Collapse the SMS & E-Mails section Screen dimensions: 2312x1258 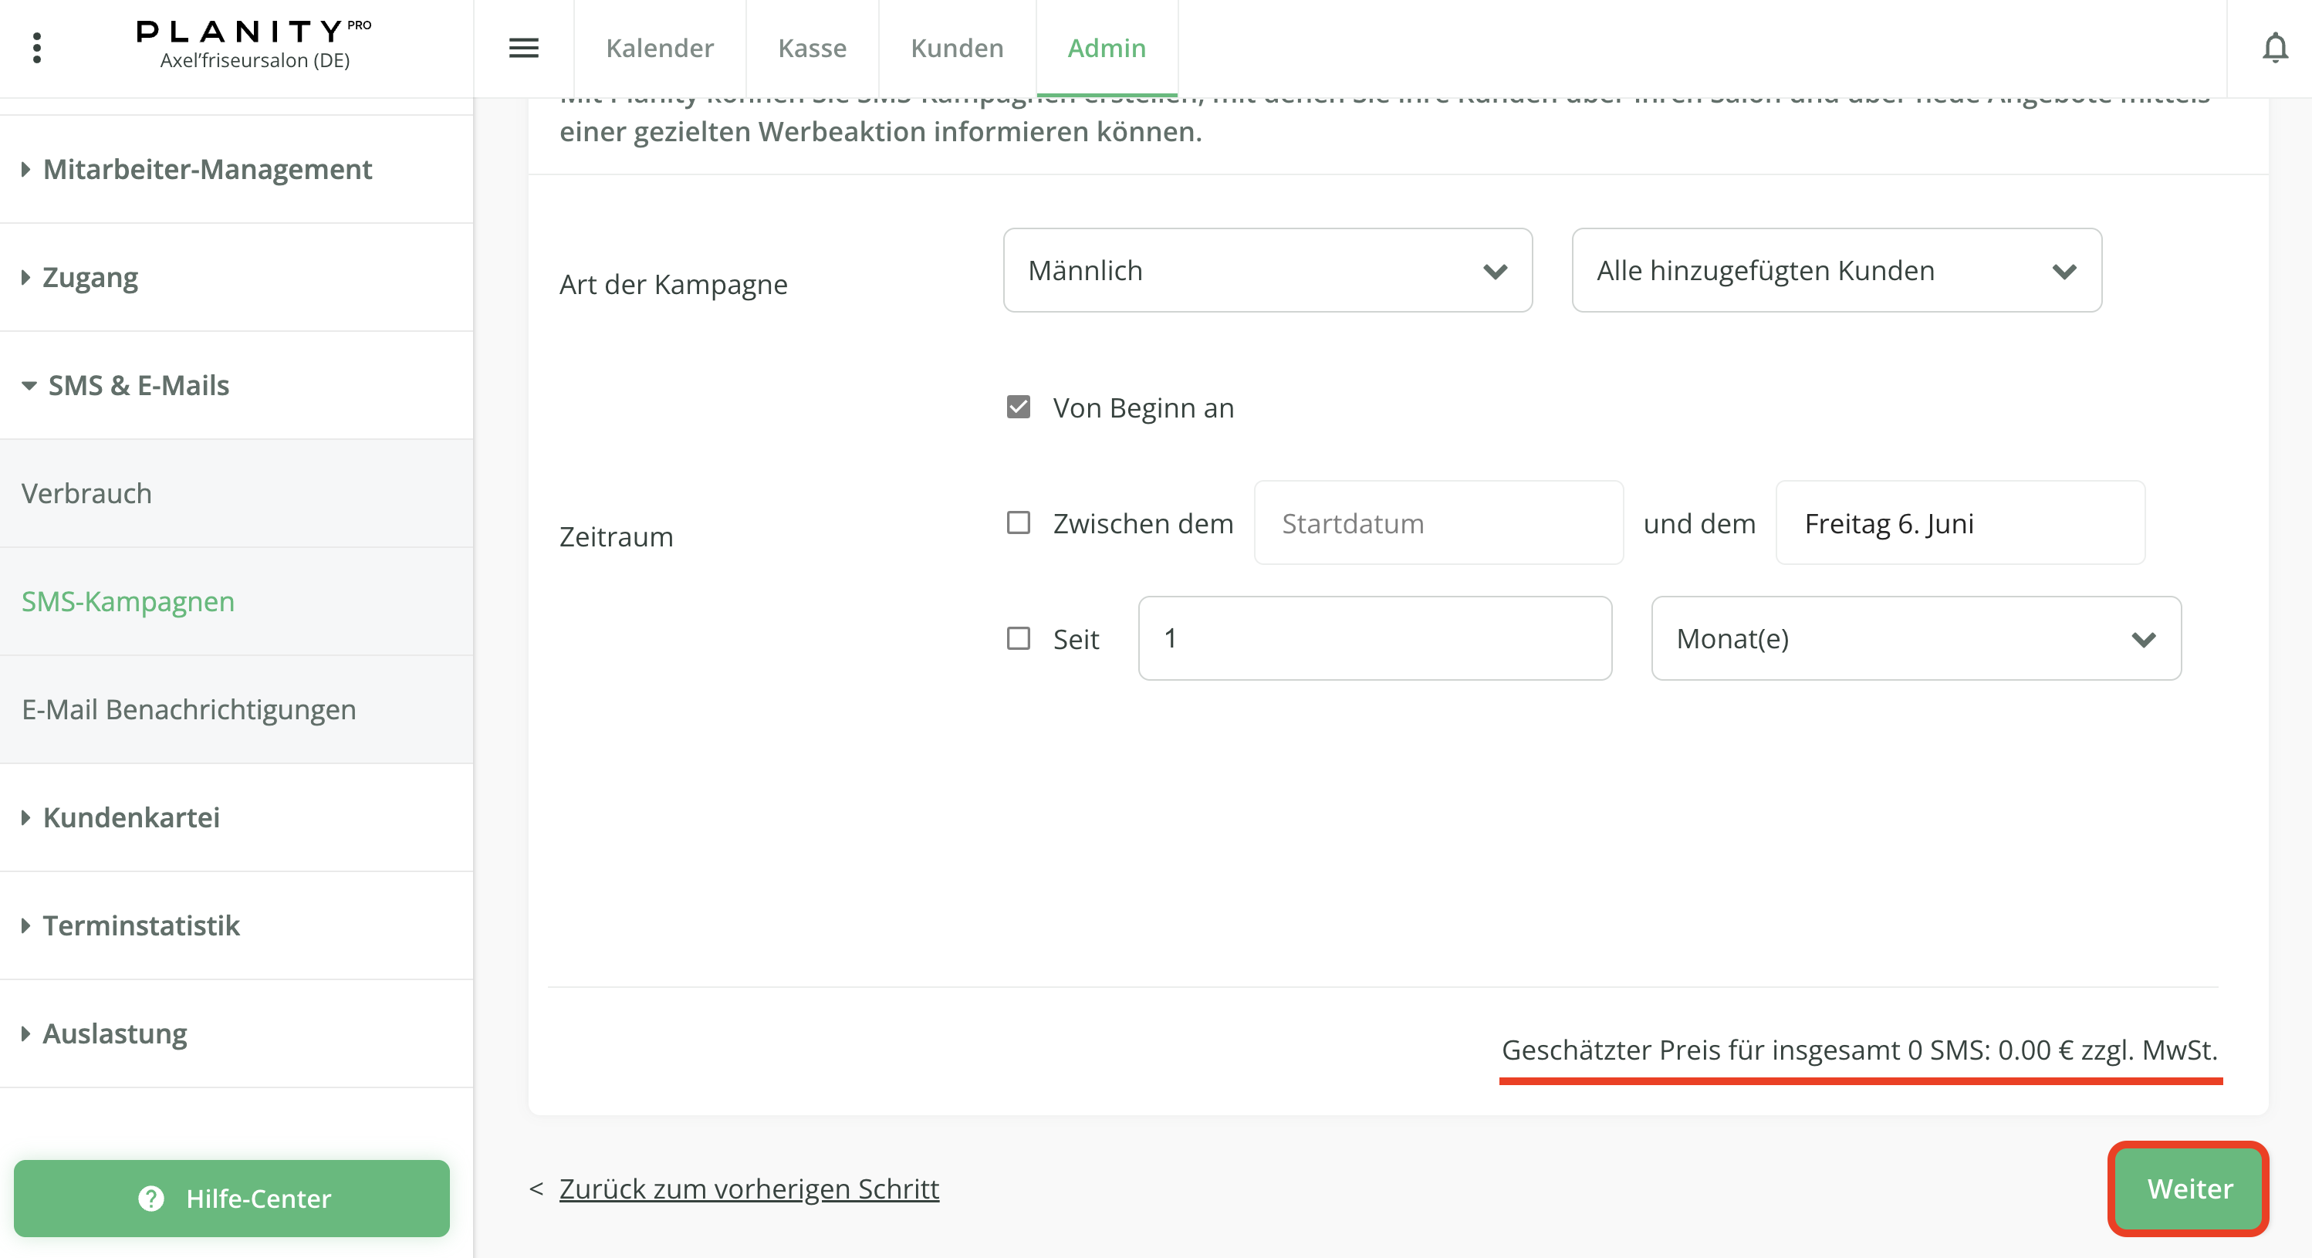click(x=29, y=385)
